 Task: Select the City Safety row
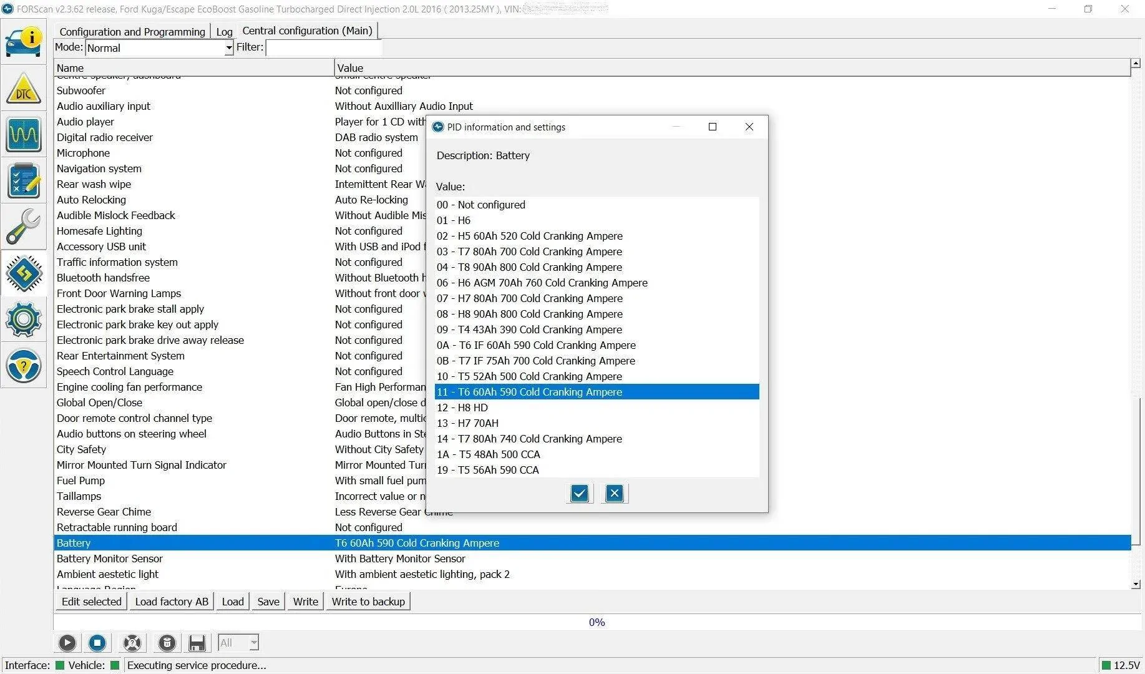pyautogui.click(x=240, y=449)
